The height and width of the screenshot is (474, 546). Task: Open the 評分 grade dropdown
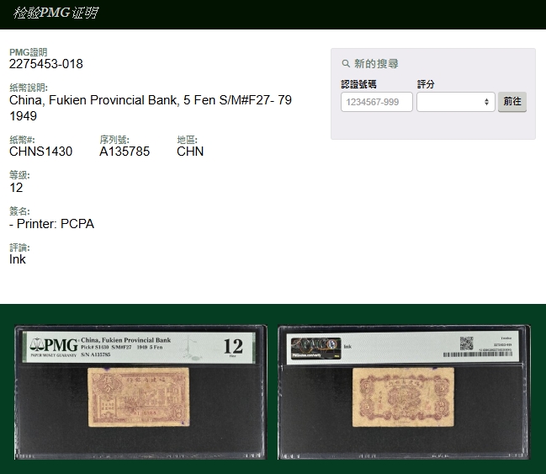click(455, 102)
